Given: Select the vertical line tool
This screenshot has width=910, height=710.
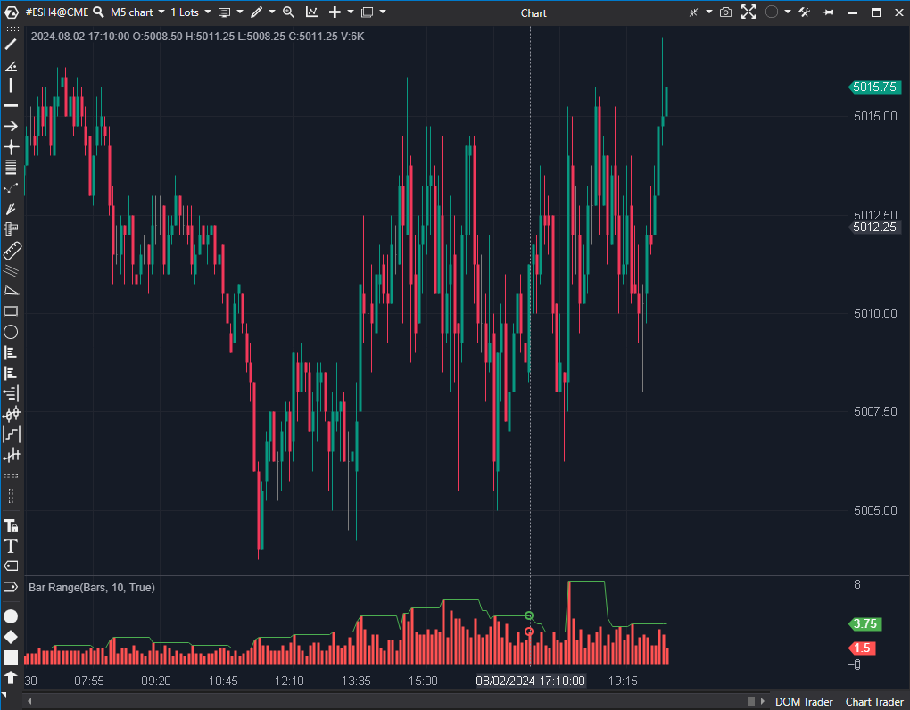Looking at the screenshot, I should (x=11, y=86).
